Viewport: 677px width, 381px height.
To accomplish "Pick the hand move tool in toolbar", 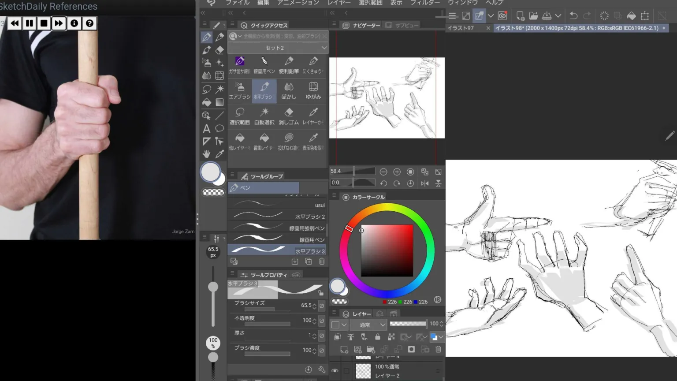I will [206, 154].
